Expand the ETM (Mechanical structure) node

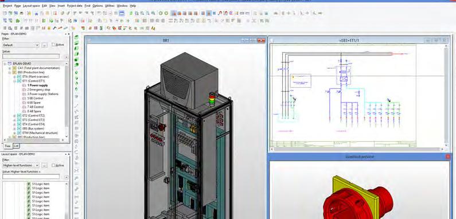pyautogui.click(x=14, y=132)
